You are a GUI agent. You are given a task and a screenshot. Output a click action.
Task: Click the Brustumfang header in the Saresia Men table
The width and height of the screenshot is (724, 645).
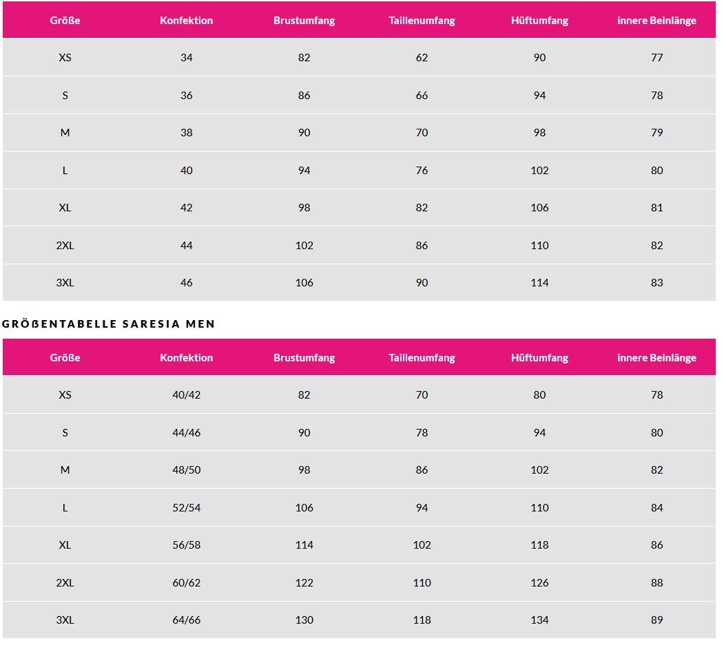click(304, 357)
